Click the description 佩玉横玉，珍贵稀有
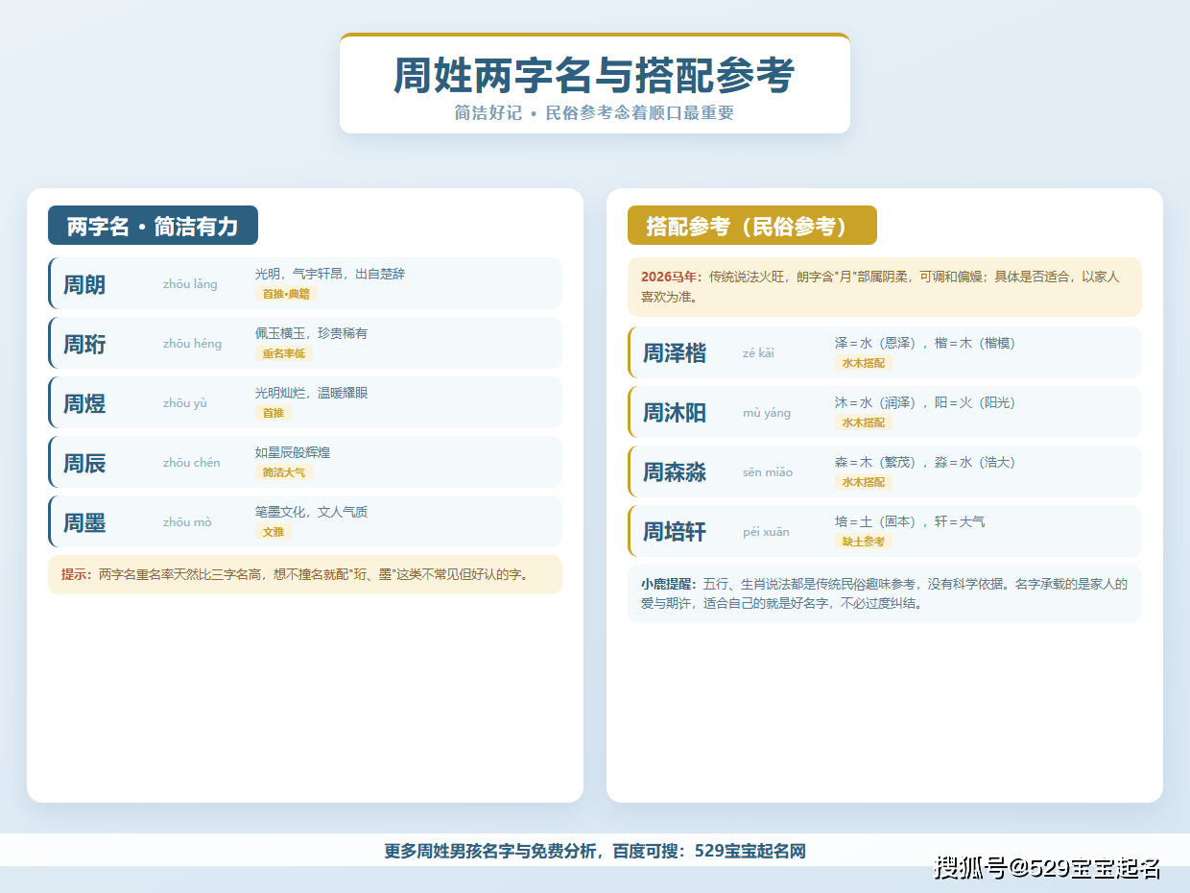Screen dimensions: 1190x893 pyautogui.click(x=311, y=333)
